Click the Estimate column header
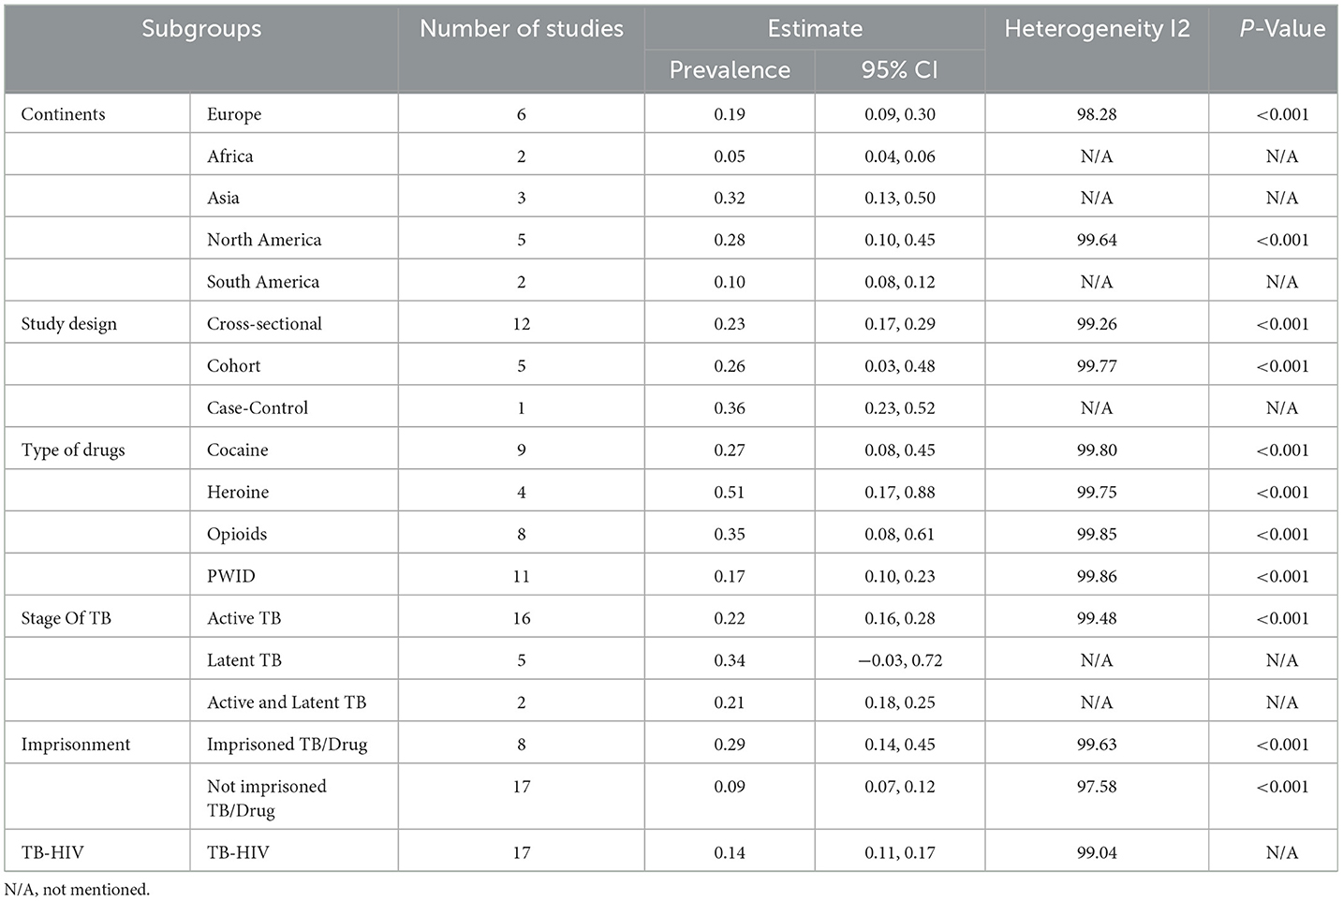The width and height of the screenshot is (1343, 901). coord(815,29)
